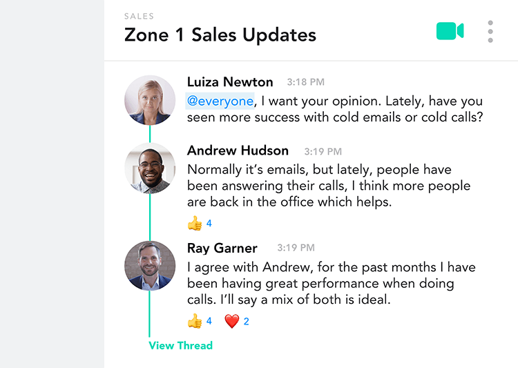The height and width of the screenshot is (368, 518).
Task: Click the Zone 1 Sales Updates title
Action: click(x=220, y=35)
